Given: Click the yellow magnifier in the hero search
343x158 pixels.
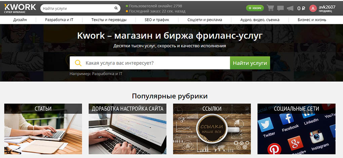Looking at the screenshot, I should click(78, 63).
